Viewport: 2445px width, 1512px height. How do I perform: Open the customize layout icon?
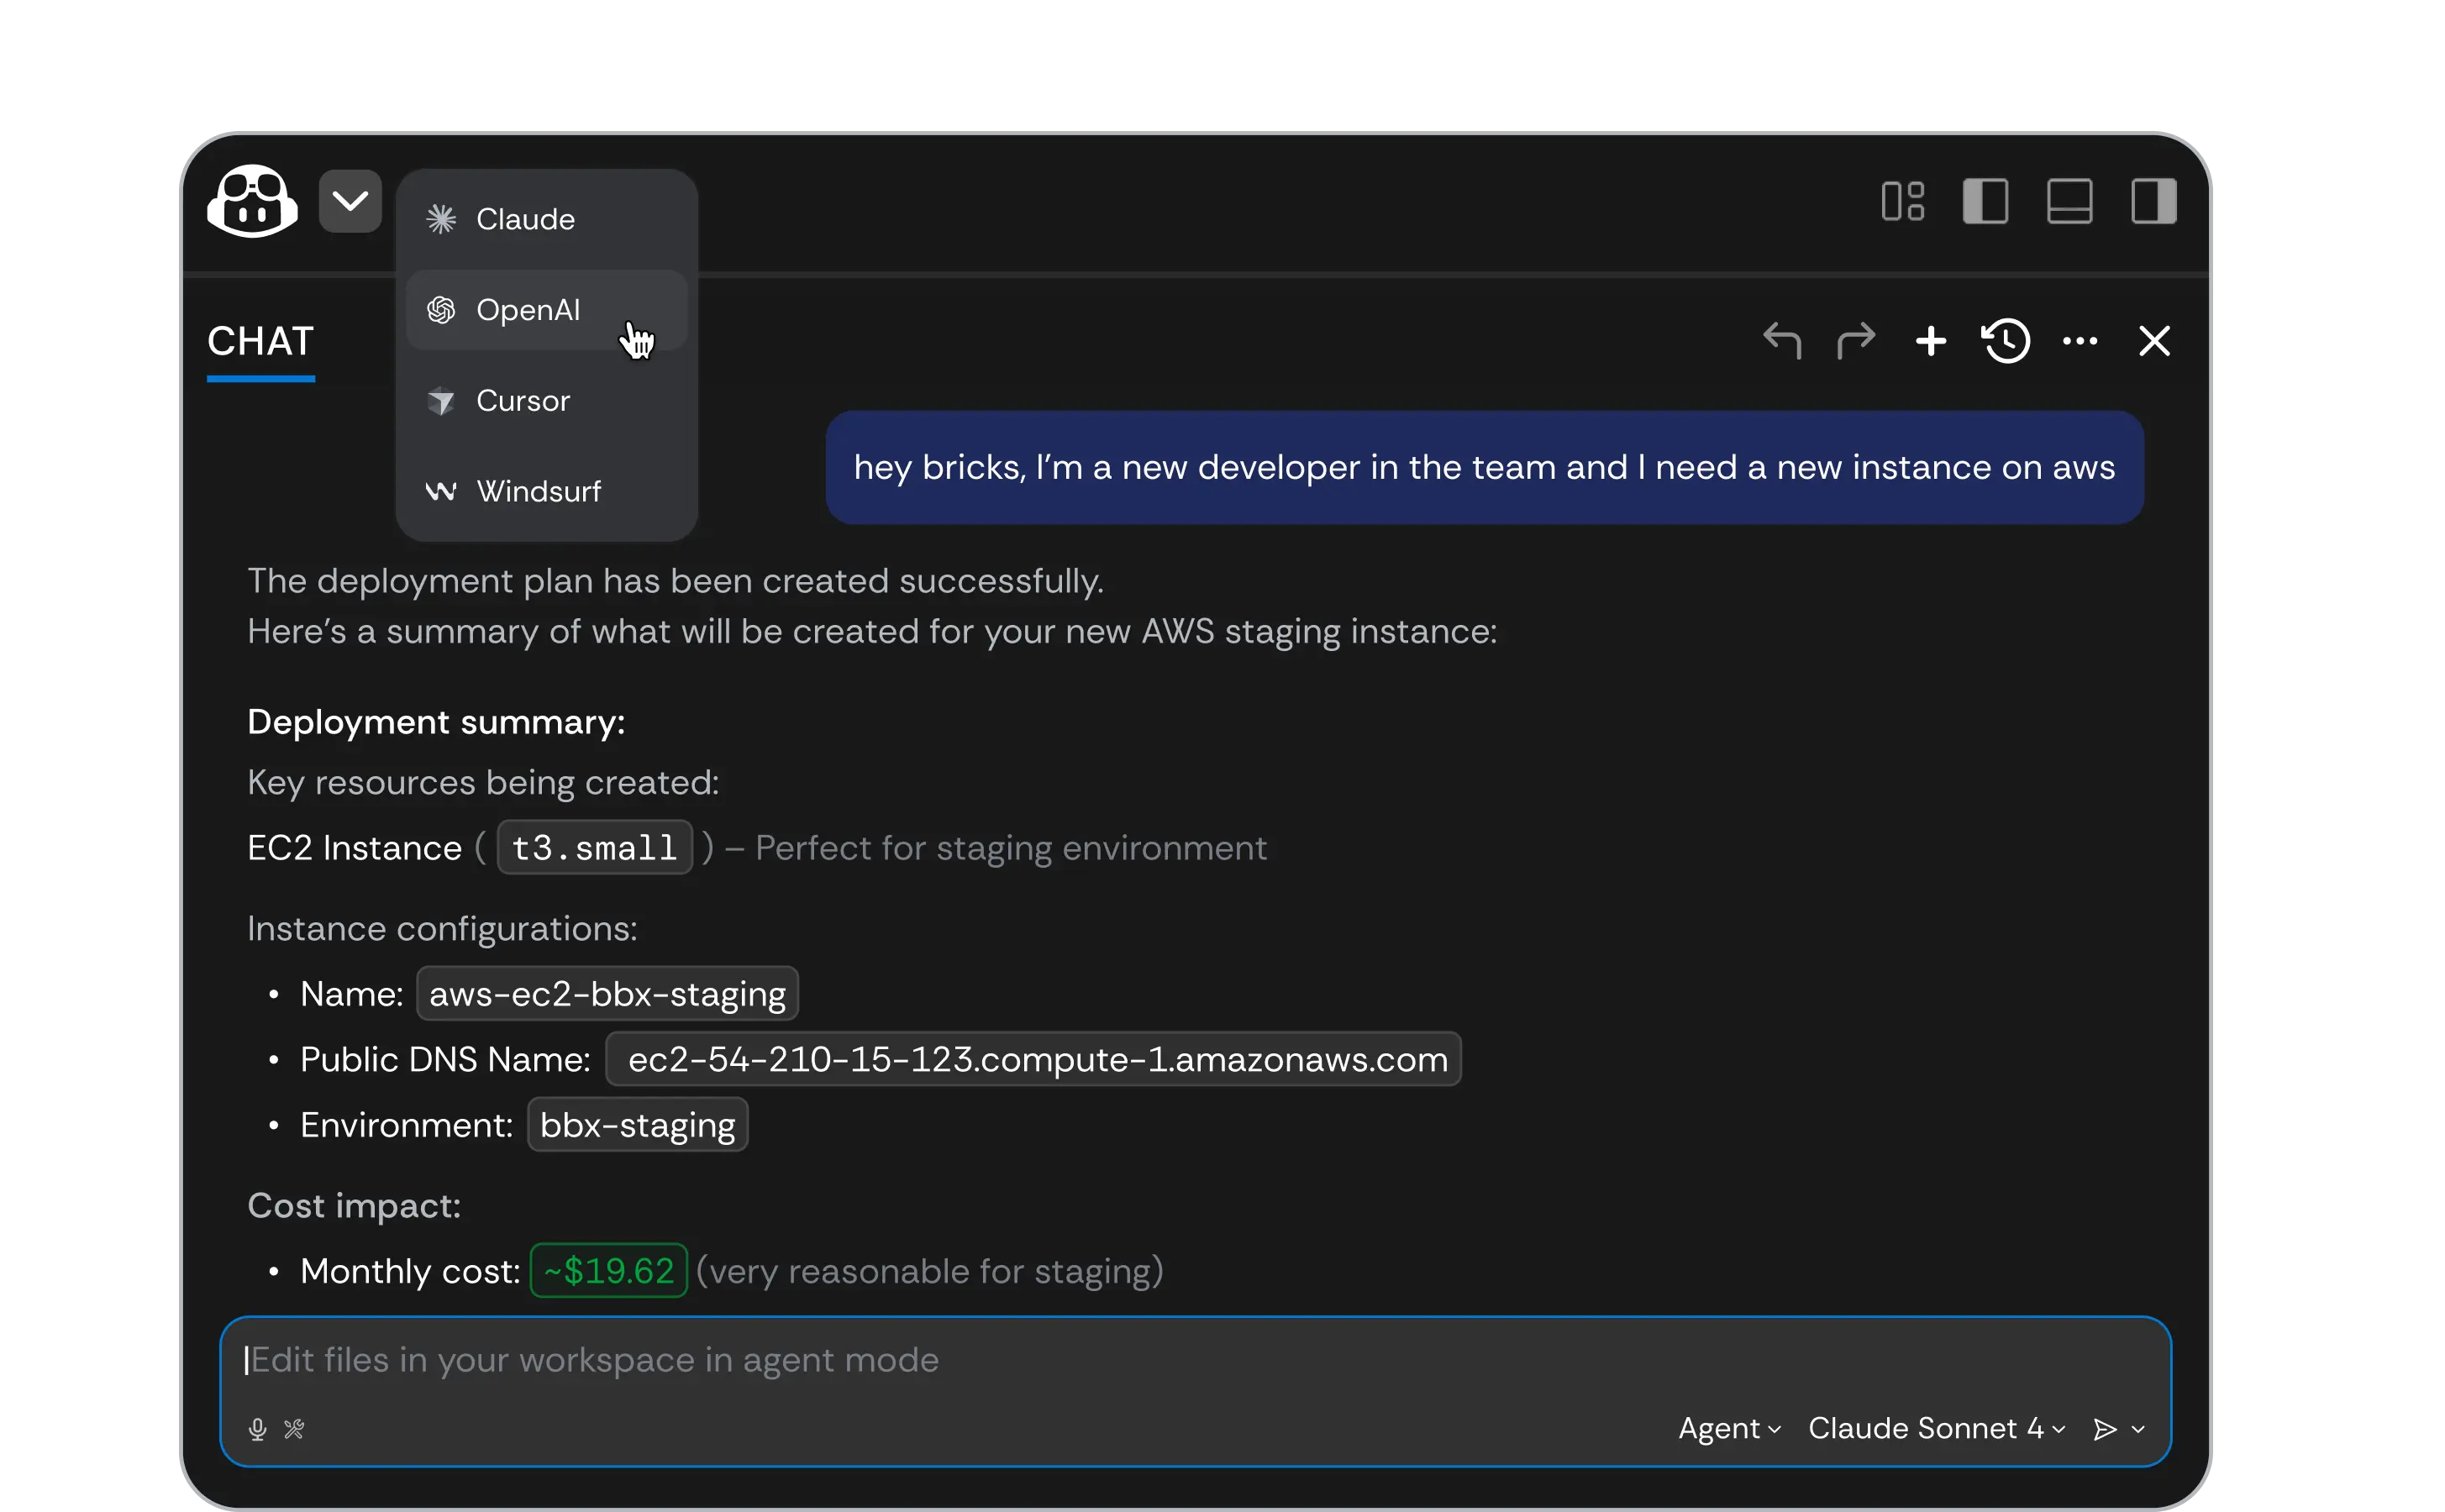tap(1902, 201)
